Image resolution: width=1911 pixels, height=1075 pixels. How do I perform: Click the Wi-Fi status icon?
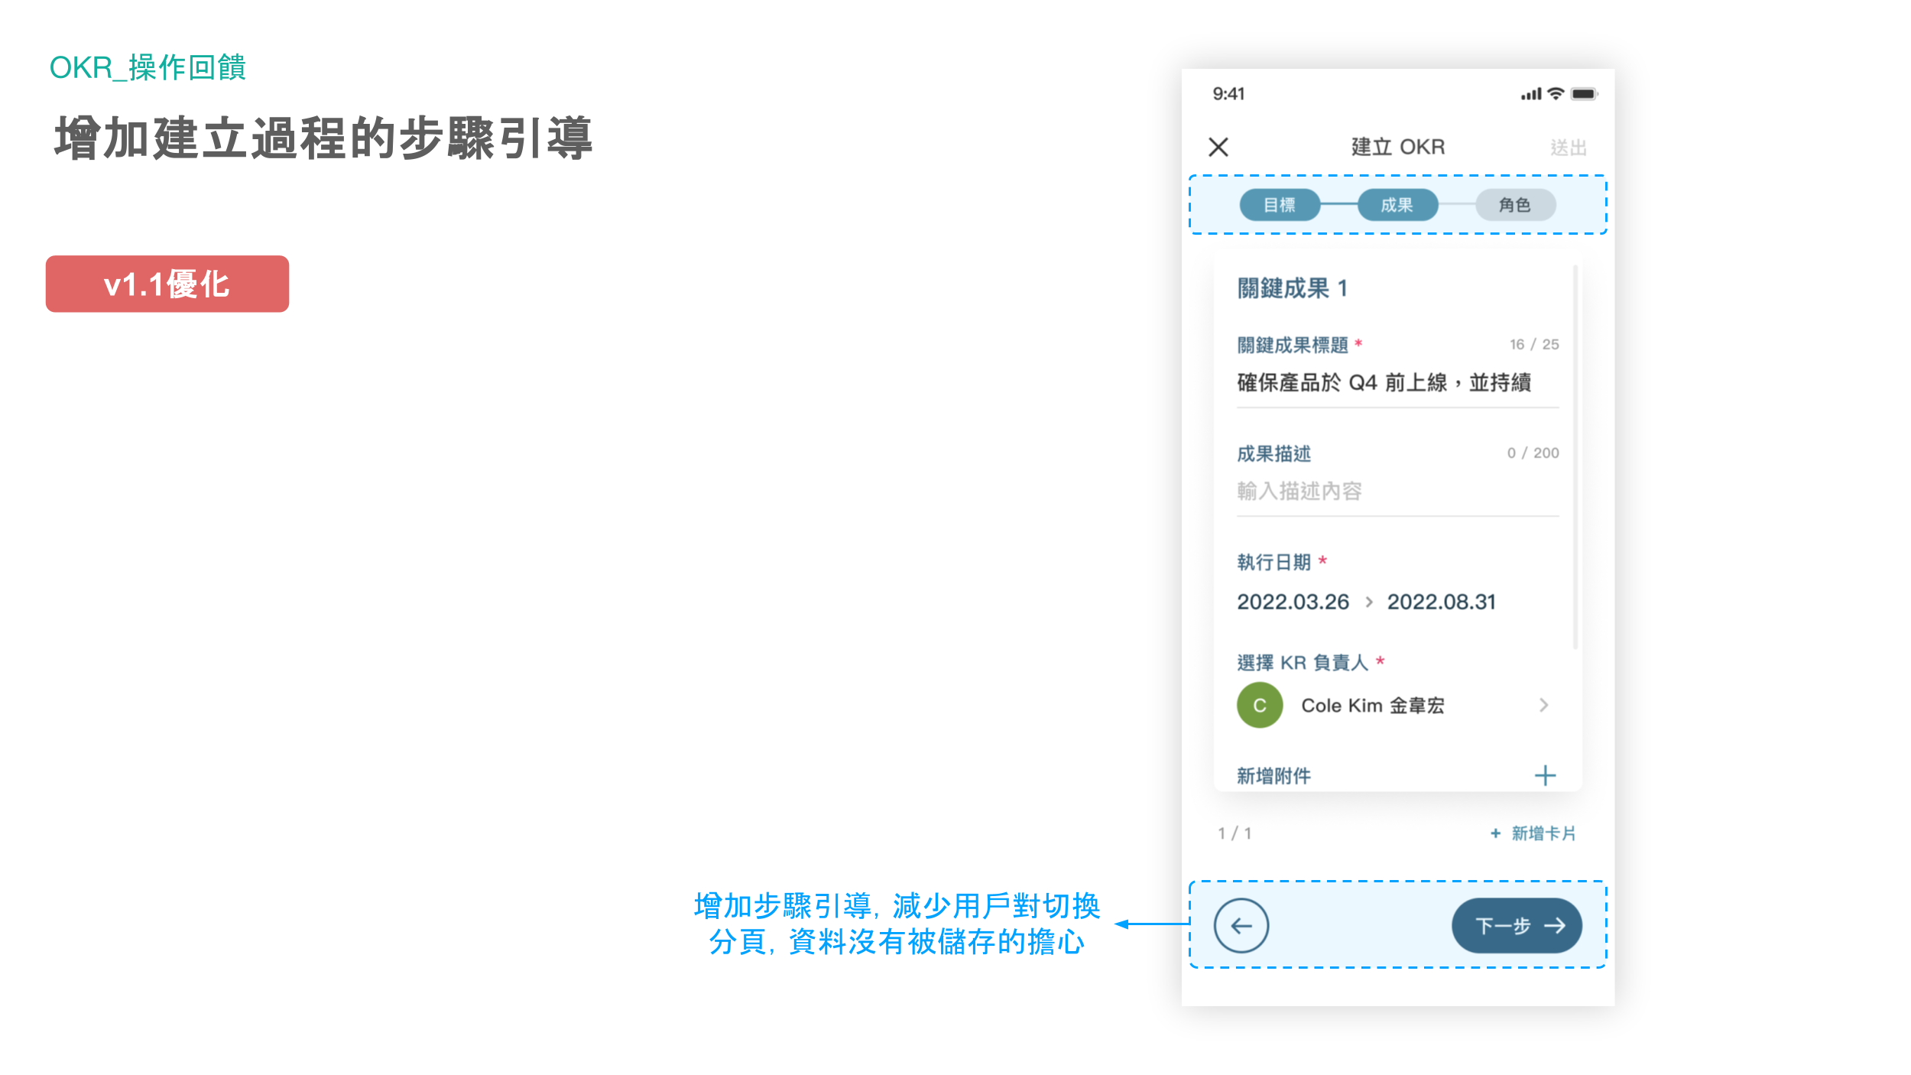click(1555, 94)
